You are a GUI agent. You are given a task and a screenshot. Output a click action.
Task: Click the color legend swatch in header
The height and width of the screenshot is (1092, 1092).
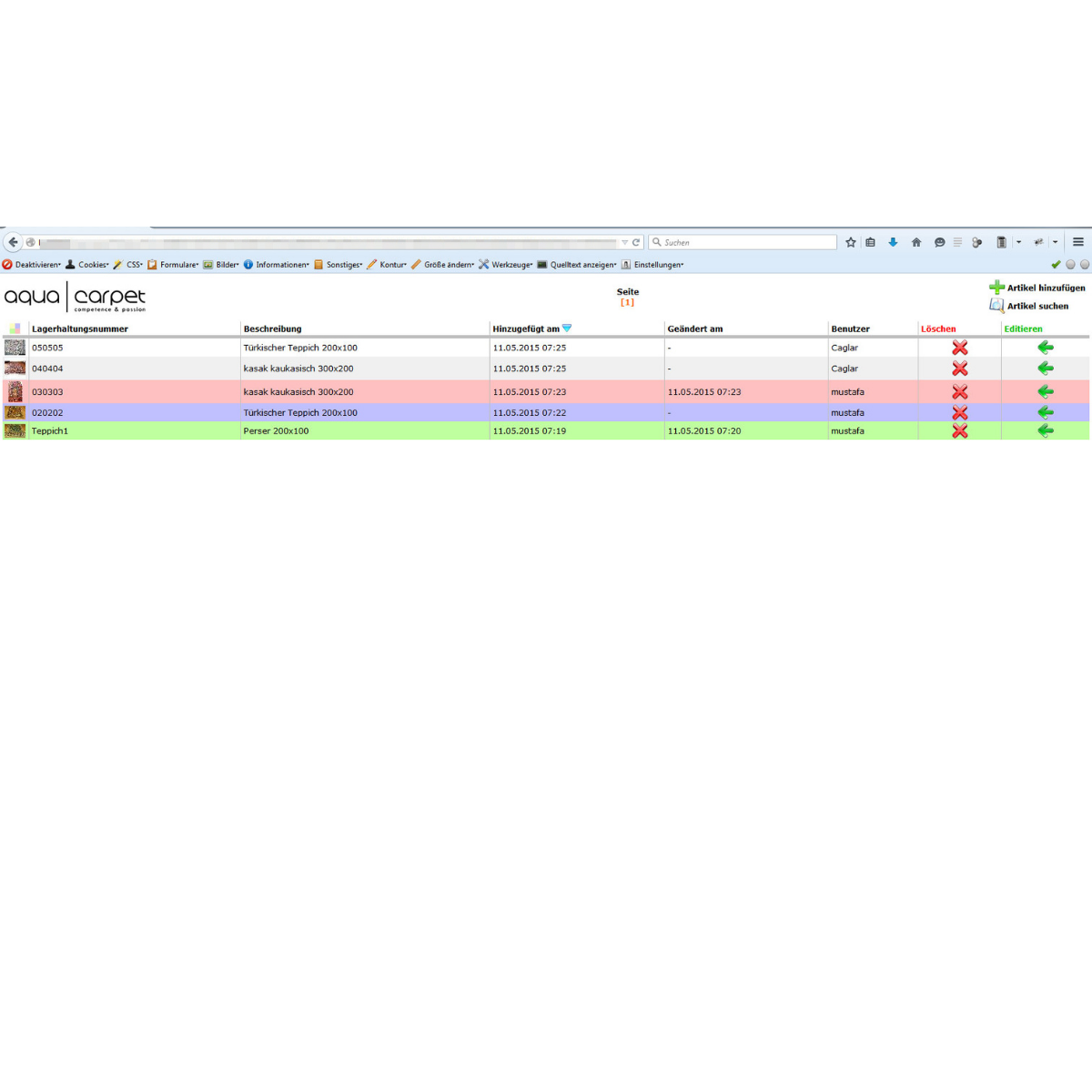coord(15,329)
